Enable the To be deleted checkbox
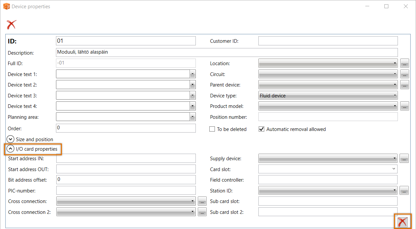 pyautogui.click(x=212, y=129)
